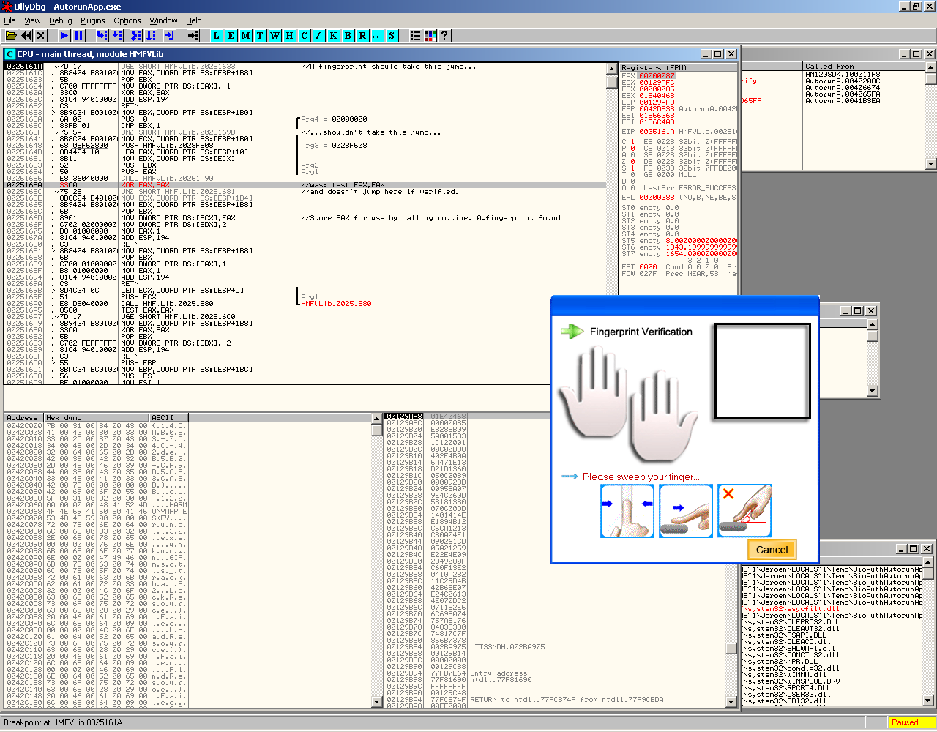This screenshot has width=937, height=732.
Task: Click Execute till return icon
Action: click(x=169, y=35)
